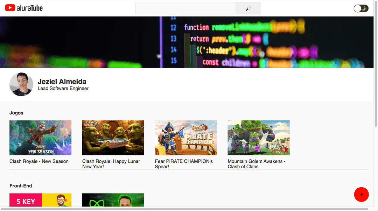Click the Lead Software Engineer text
Screen dimensions: 378x211
click(x=63, y=89)
